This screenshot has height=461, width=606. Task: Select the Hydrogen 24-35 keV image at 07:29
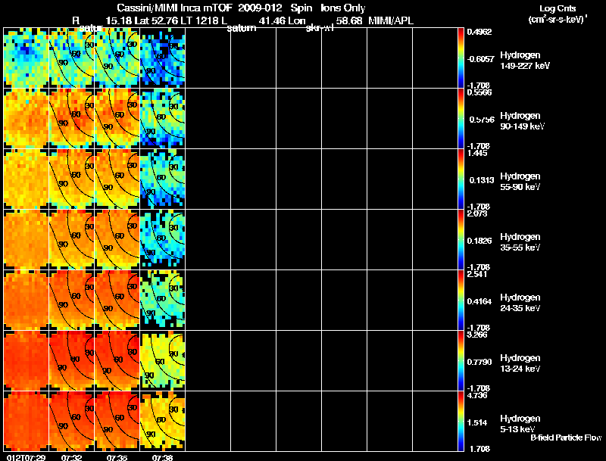tap(26, 300)
